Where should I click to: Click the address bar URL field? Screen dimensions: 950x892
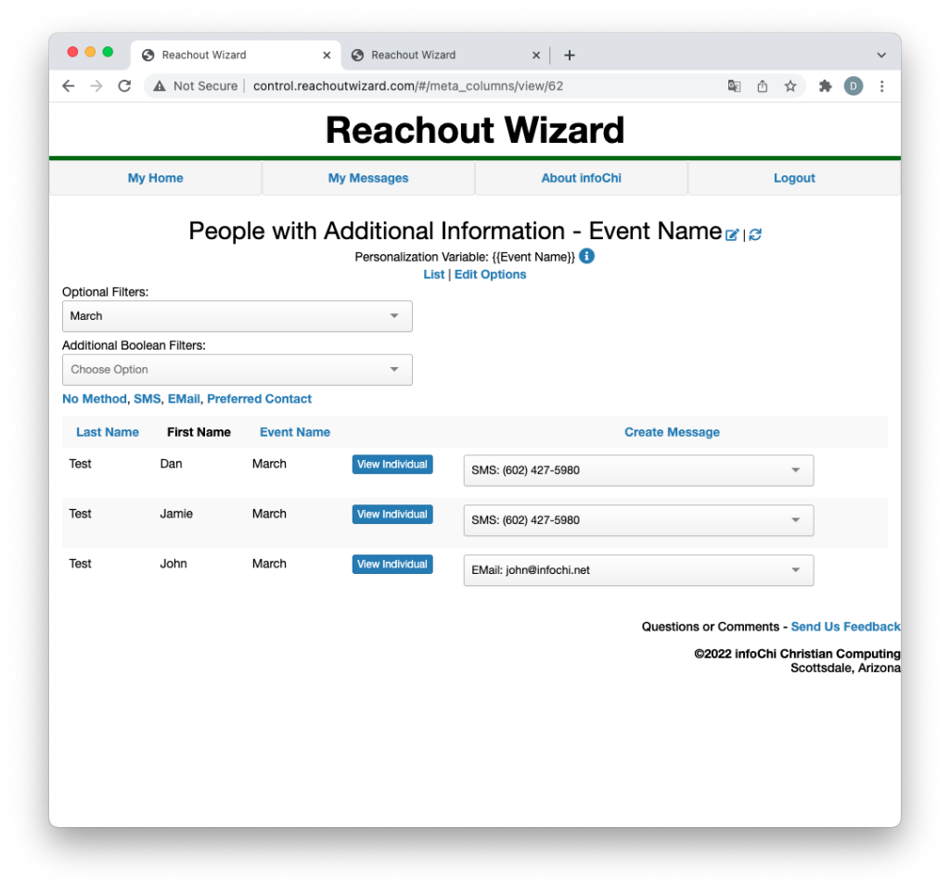pyautogui.click(x=408, y=86)
